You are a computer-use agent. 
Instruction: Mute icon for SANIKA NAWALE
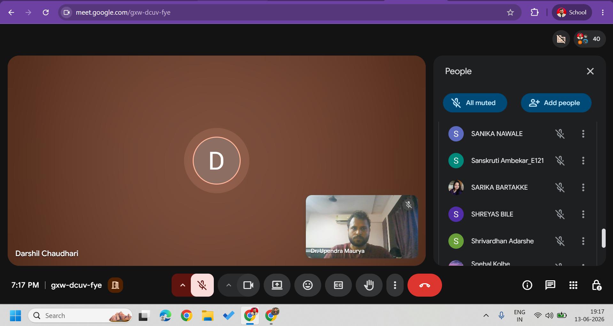[x=560, y=134]
